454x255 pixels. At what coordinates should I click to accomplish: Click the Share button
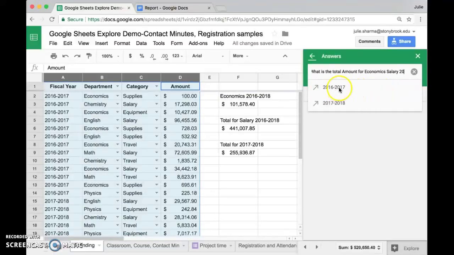(x=401, y=41)
